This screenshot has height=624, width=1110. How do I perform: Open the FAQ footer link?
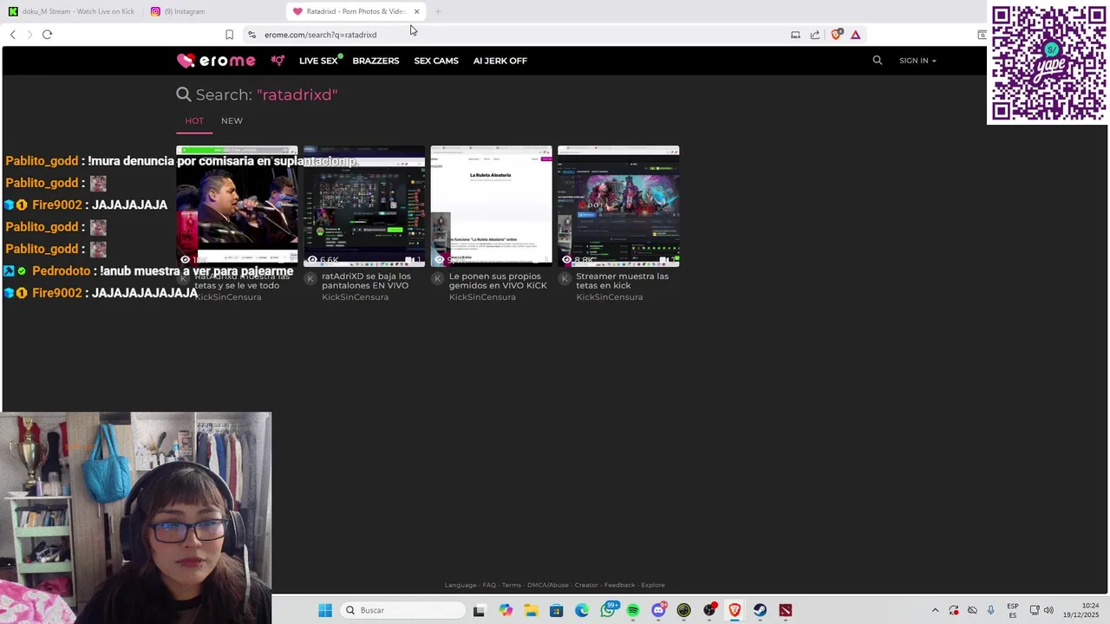coord(489,585)
